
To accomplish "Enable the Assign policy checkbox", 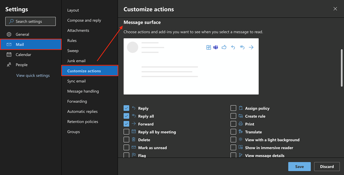I will click(x=233, y=108).
